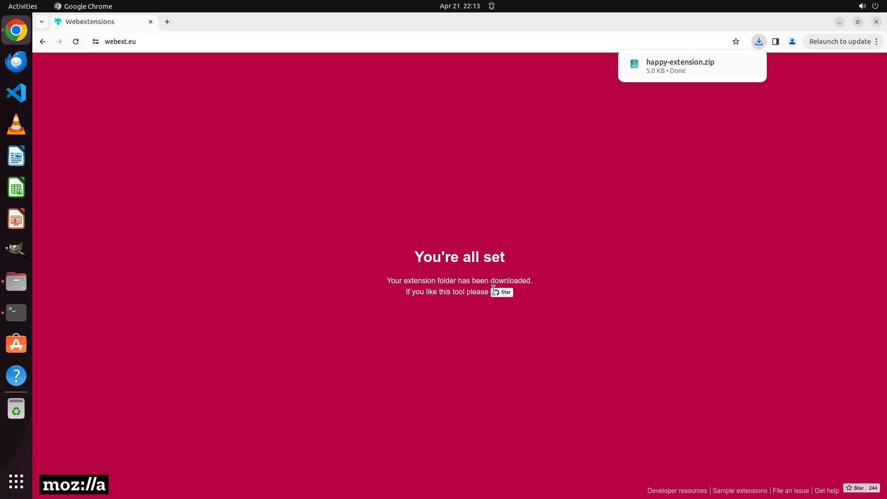Click the footer GitHub Star button
Screen dimensions: 887x499
point(855,488)
